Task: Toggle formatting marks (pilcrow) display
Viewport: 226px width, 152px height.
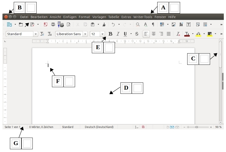Action: (153, 25)
